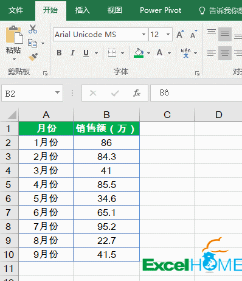The width and height of the screenshot is (242, 281).
Task: Select cell containing 95.2
Action: coord(106,226)
